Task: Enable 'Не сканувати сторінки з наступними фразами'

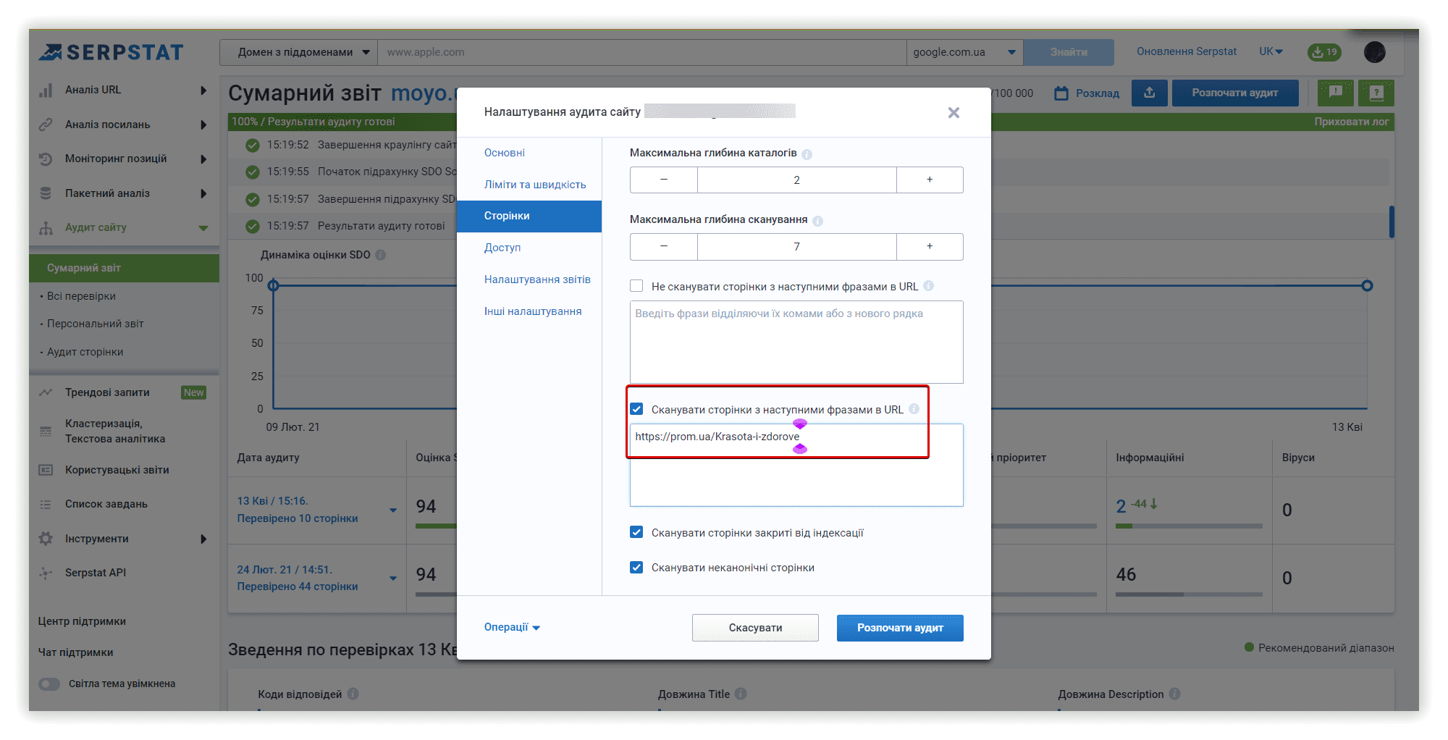Action: click(636, 286)
